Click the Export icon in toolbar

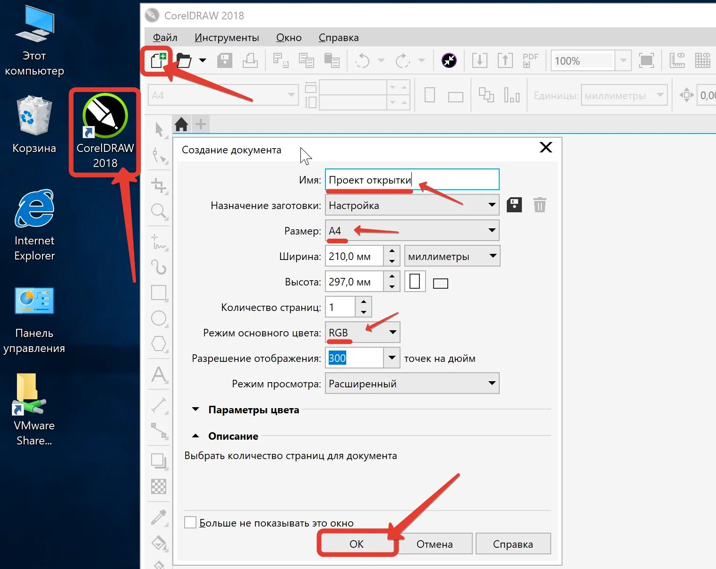tap(505, 60)
